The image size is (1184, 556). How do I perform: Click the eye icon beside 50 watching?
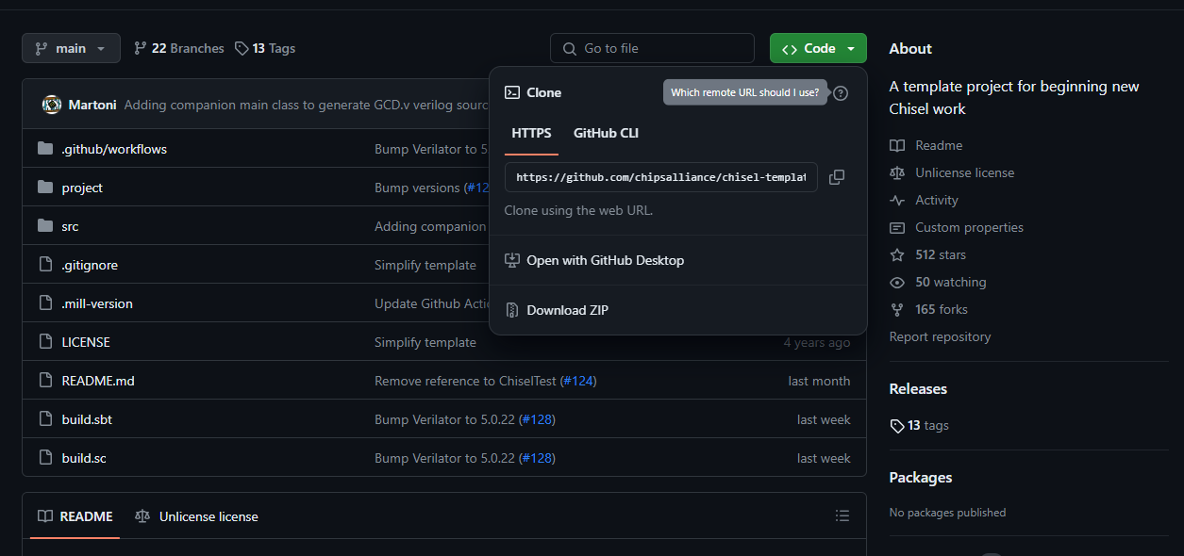coord(897,282)
